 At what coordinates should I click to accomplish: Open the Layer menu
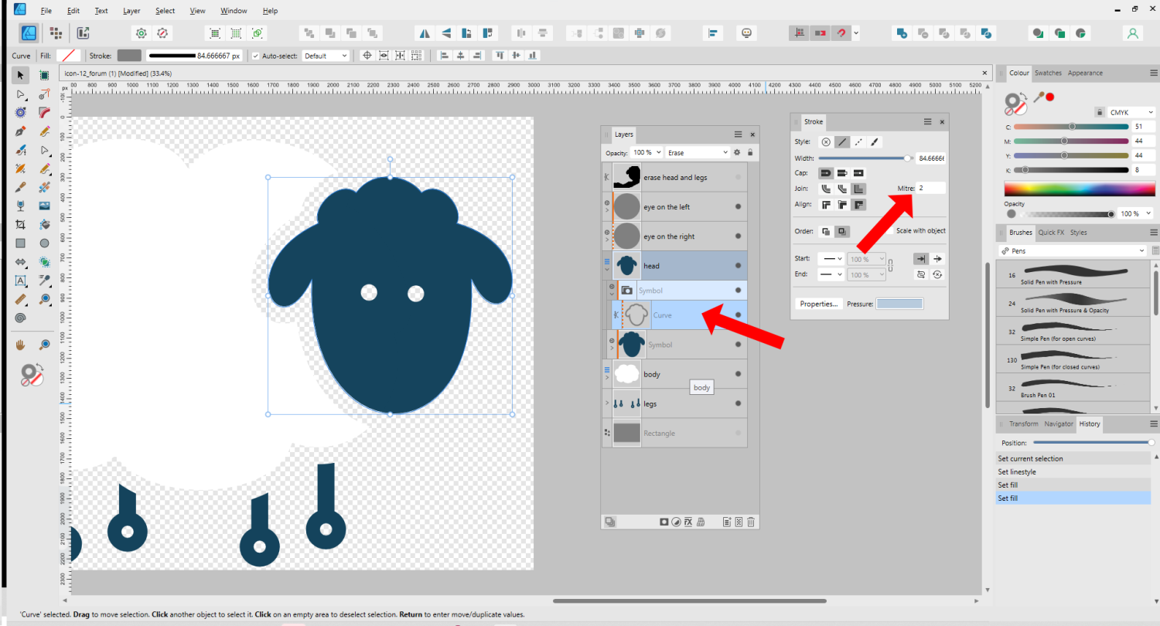click(131, 11)
